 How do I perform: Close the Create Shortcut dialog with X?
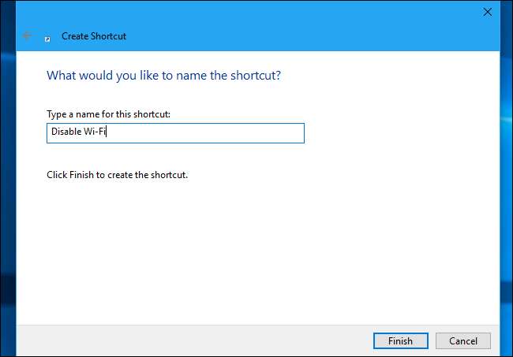click(486, 13)
